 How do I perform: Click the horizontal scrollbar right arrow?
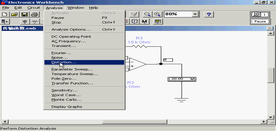click(264, 122)
